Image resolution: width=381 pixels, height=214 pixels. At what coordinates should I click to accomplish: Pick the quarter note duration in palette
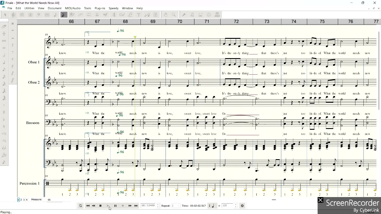pos(4,62)
